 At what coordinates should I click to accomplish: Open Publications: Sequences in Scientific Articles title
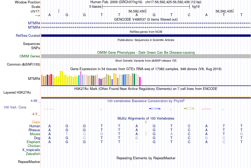pos(146,40)
